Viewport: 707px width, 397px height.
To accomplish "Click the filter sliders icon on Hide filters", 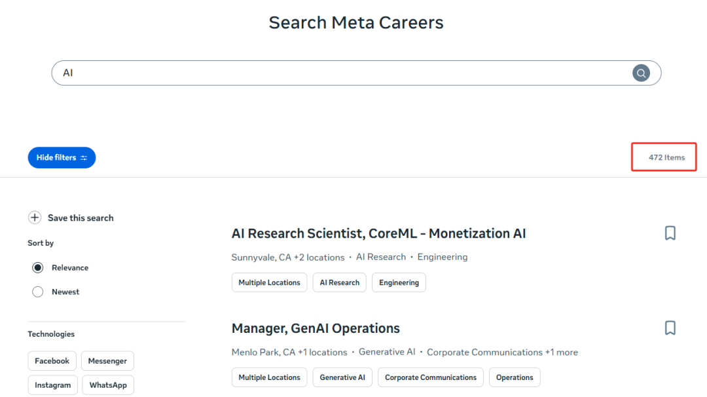I will (x=84, y=158).
